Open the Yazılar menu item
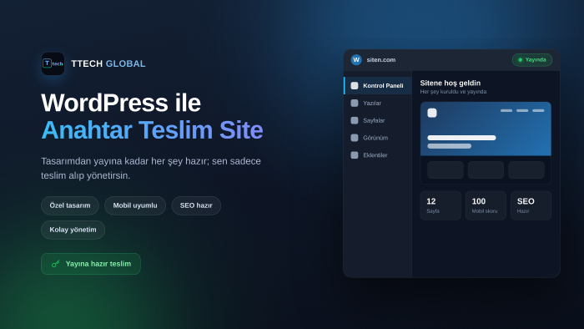Image resolution: width=584 pixels, height=329 pixels. [x=378, y=103]
